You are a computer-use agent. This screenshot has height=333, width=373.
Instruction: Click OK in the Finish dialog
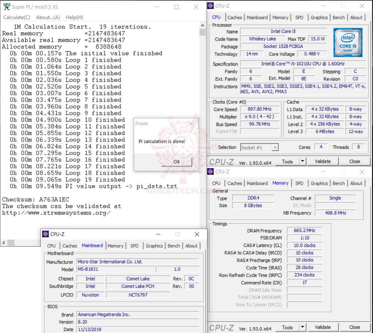click(x=177, y=162)
